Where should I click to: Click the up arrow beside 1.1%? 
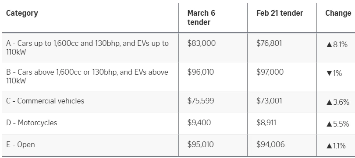(329, 146)
